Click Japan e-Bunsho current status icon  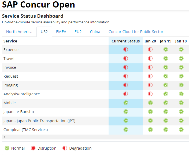[126, 112]
